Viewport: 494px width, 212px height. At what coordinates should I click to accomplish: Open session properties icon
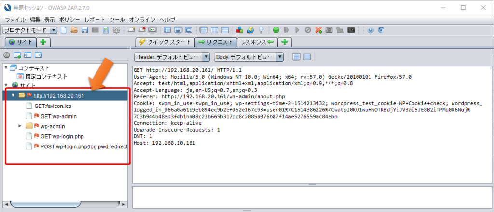click(x=106, y=30)
